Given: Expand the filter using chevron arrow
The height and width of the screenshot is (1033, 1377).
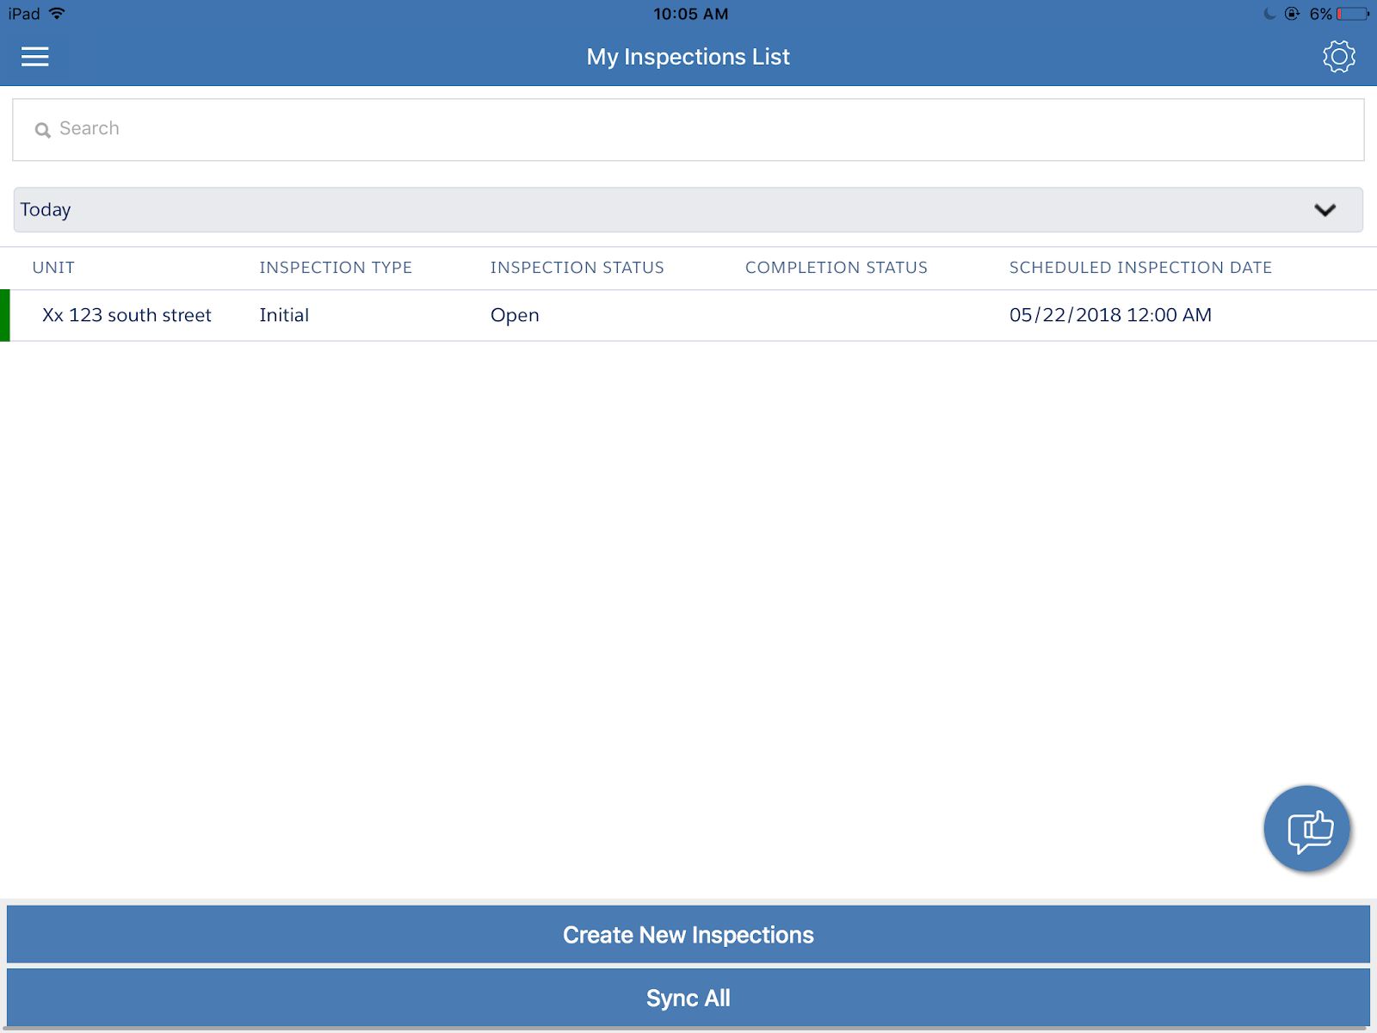Looking at the screenshot, I should click(1325, 210).
